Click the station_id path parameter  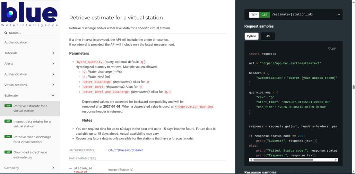coord(83,168)
